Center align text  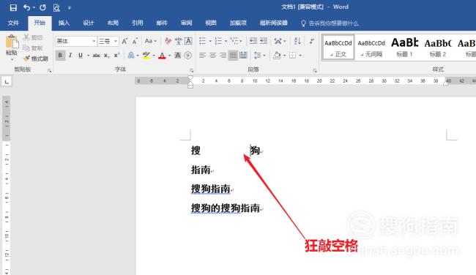213,55
